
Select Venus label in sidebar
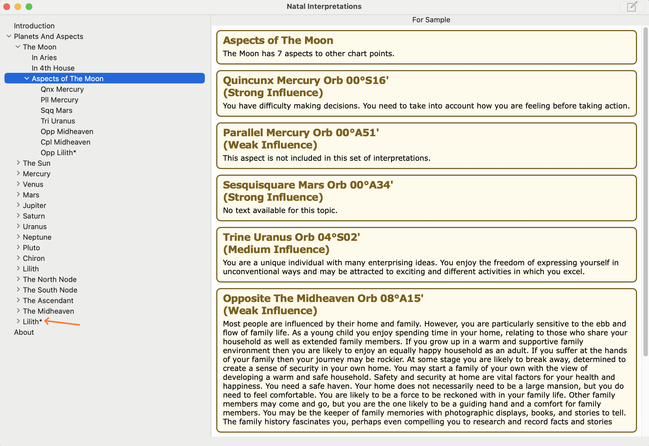(33, 184)
